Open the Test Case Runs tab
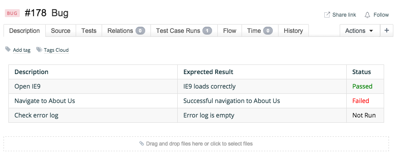This screenshot has height=160, width=396. [184, 31]
